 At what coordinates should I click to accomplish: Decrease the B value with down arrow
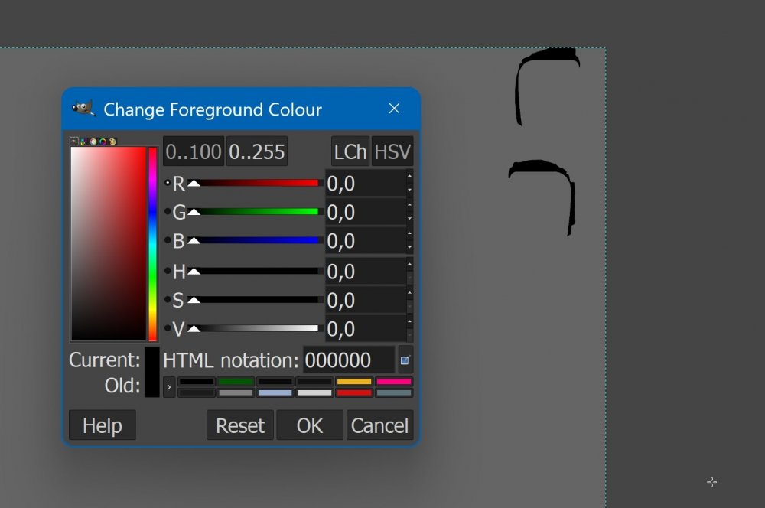click(x=409, y=247)
